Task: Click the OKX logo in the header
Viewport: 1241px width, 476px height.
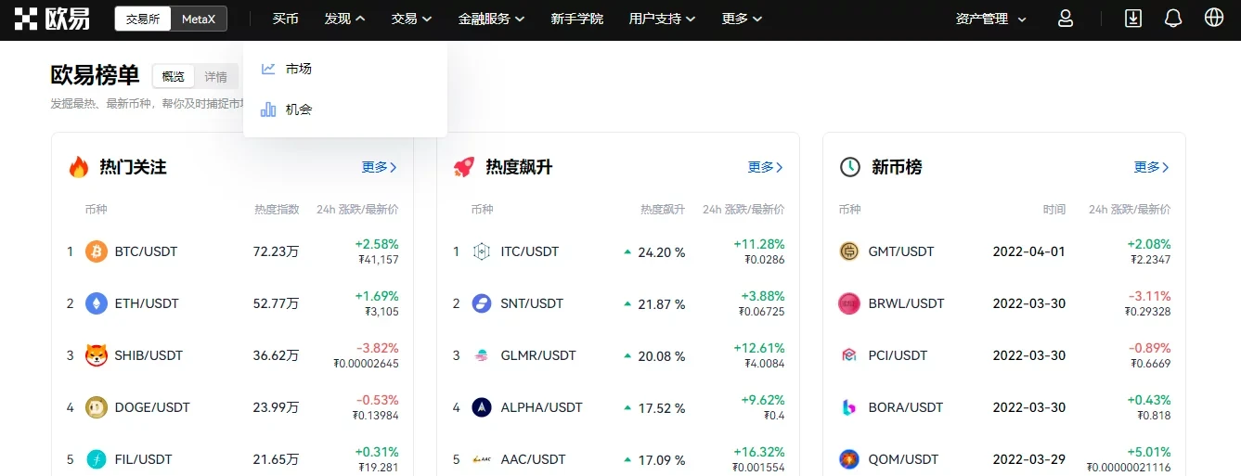Action: 51,19
